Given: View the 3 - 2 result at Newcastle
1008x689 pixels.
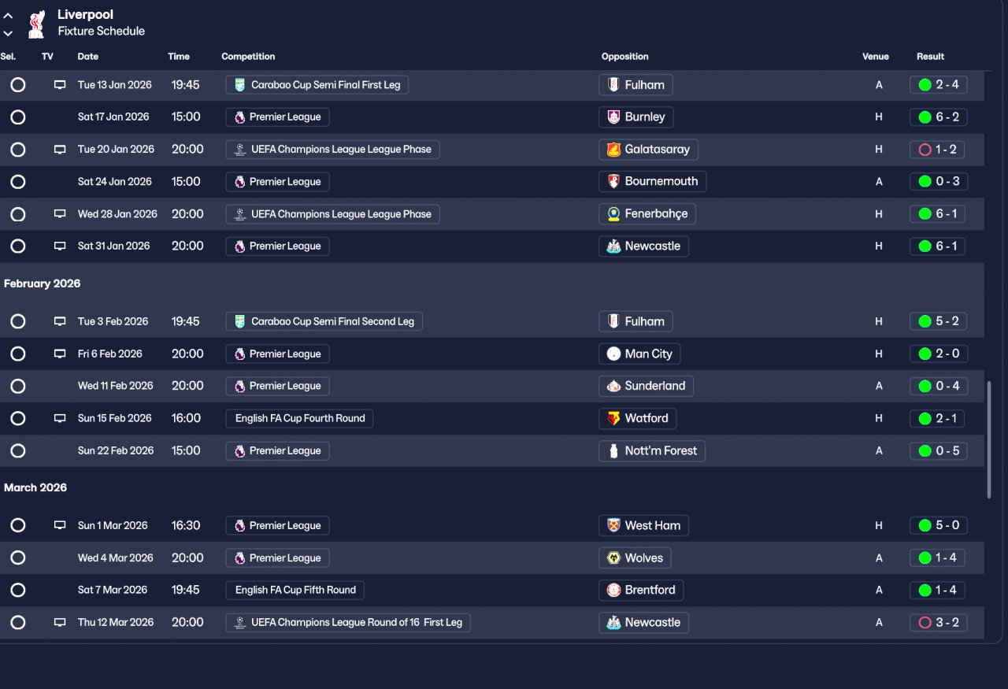Looking at the screenshot, I should point(939,622).
